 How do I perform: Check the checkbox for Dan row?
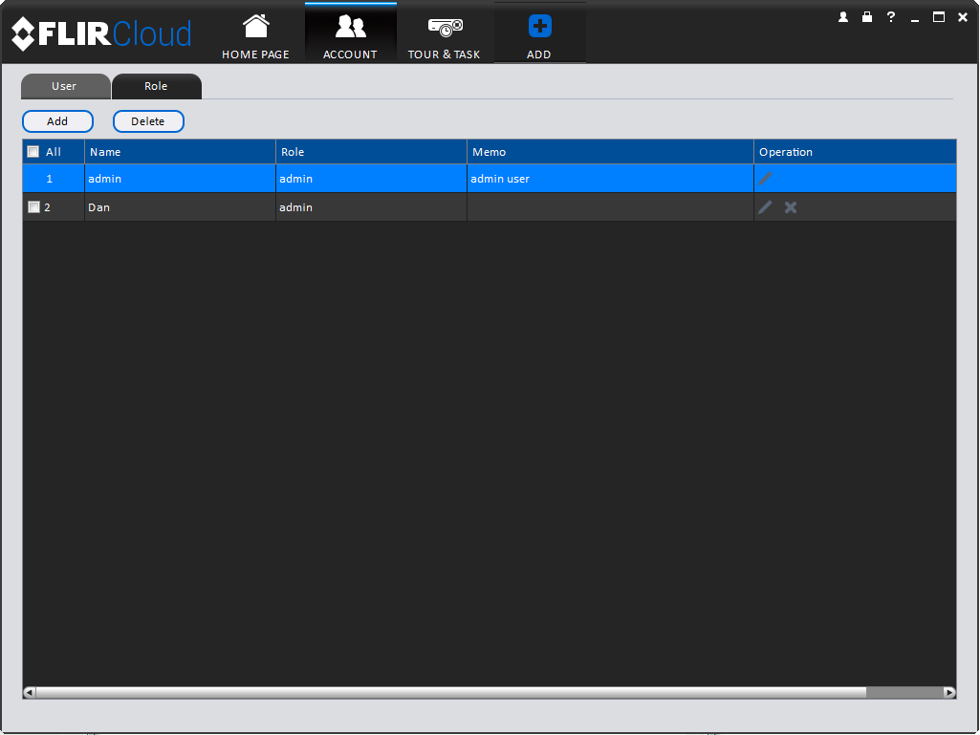(33, 206)
